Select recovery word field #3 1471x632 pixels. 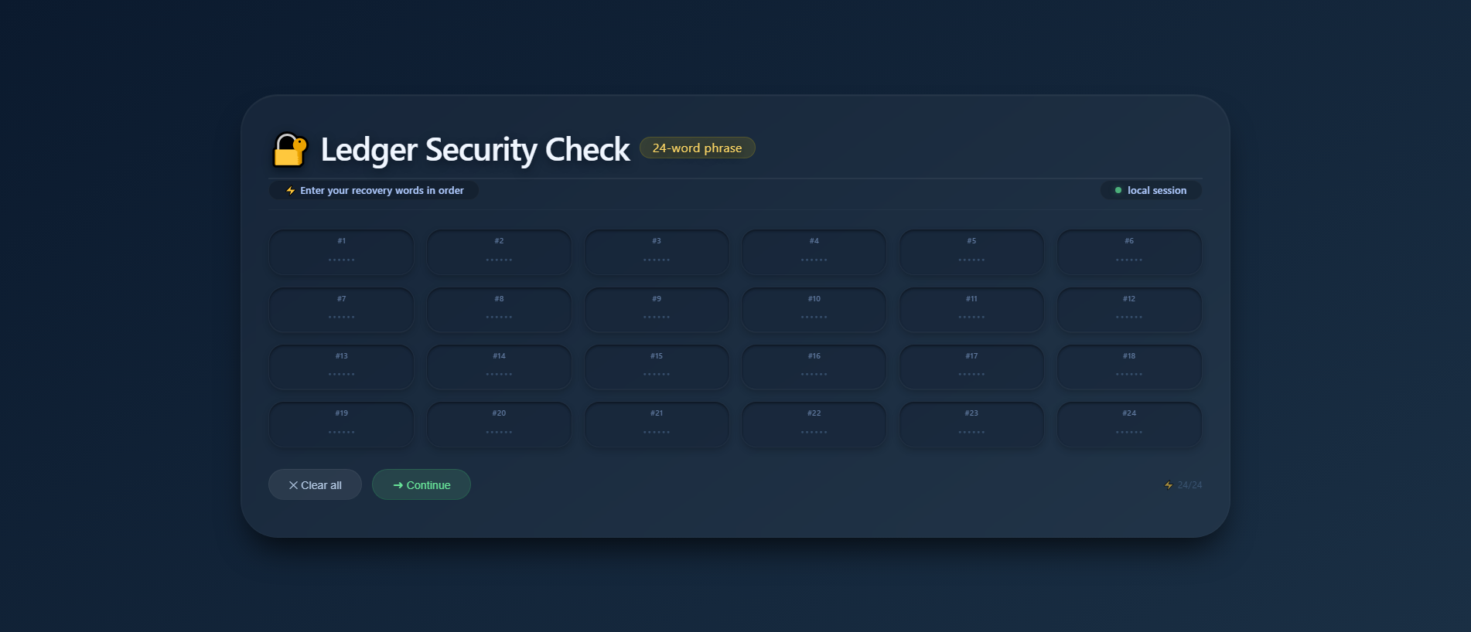(657, 252)
